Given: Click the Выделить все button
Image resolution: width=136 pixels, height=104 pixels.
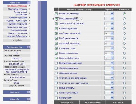Looking at the screenshot, I should coord(67,102).
